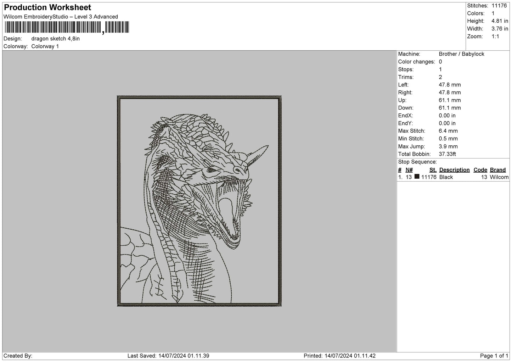Click the barcode graphic under the title
Screen dimensions: 512x362
click(67, 28)
